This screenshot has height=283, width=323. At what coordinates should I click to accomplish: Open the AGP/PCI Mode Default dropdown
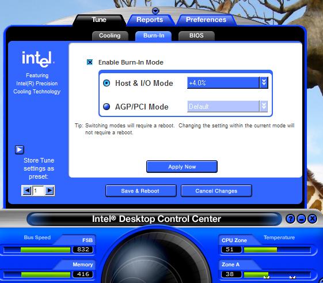coord(227,107)
